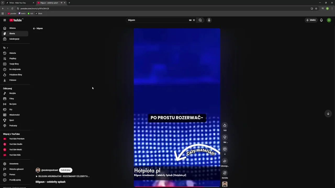Open Historia watch history
The image size is (335, 188).
point(15,53)
